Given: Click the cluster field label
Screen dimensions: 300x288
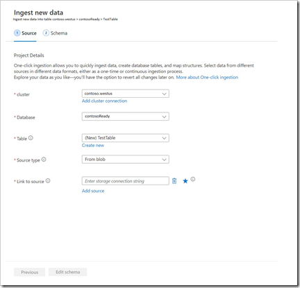Looking at the screenshot, I should click(23, 94).
